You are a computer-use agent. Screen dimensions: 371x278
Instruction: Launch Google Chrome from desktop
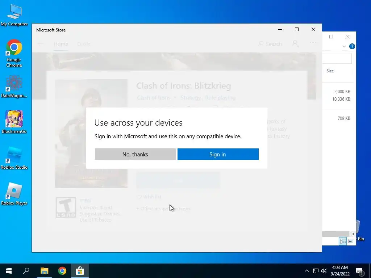pyautogui.click(x=14, y=53)
